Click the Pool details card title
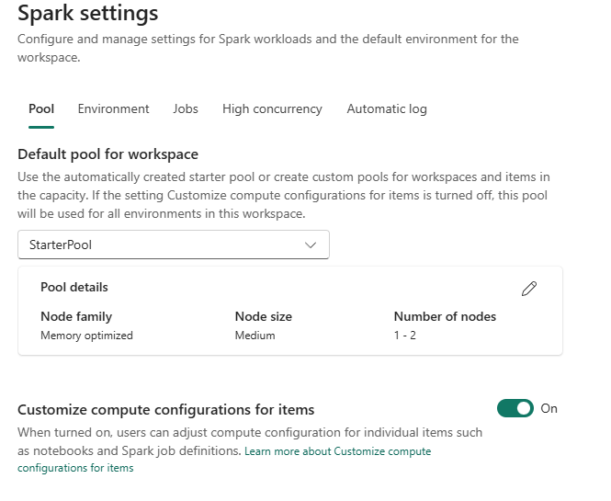Viewport: 611px width, 501px height. point(74,288)
